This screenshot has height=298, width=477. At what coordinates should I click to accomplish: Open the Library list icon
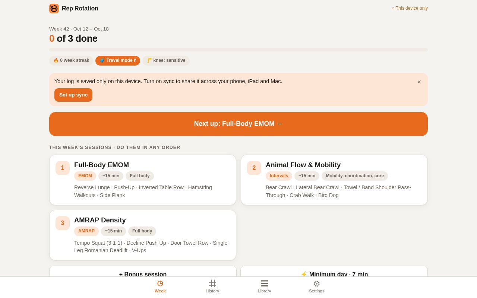click(x=265, y=283)
